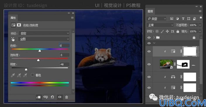The width and height of the screenshot is (206, 107).
Task: Expand the collapsed folder group arrow
Action: tap(154, 38)
